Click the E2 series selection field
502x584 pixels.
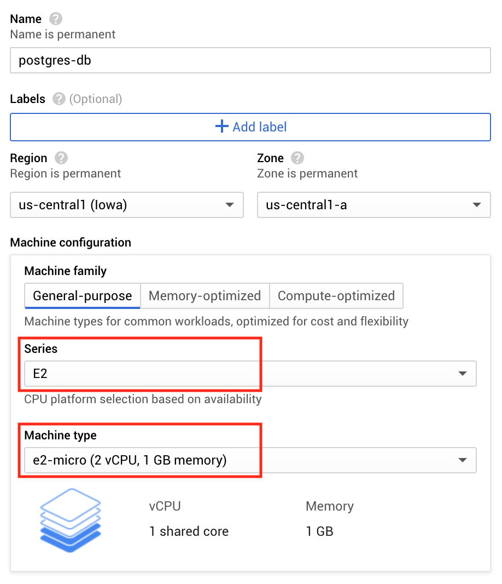coord(250,374)
